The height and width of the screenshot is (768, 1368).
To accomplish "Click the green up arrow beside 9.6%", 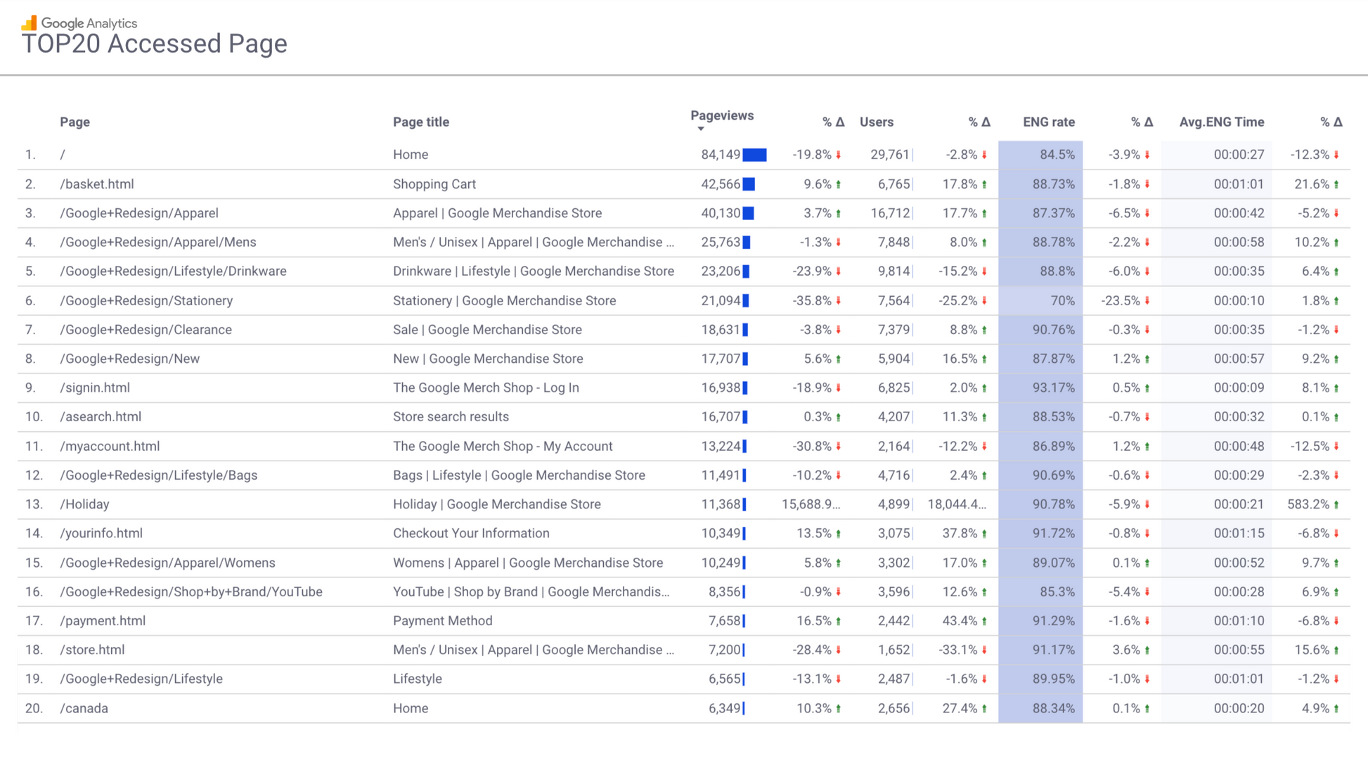I will 839,184.
